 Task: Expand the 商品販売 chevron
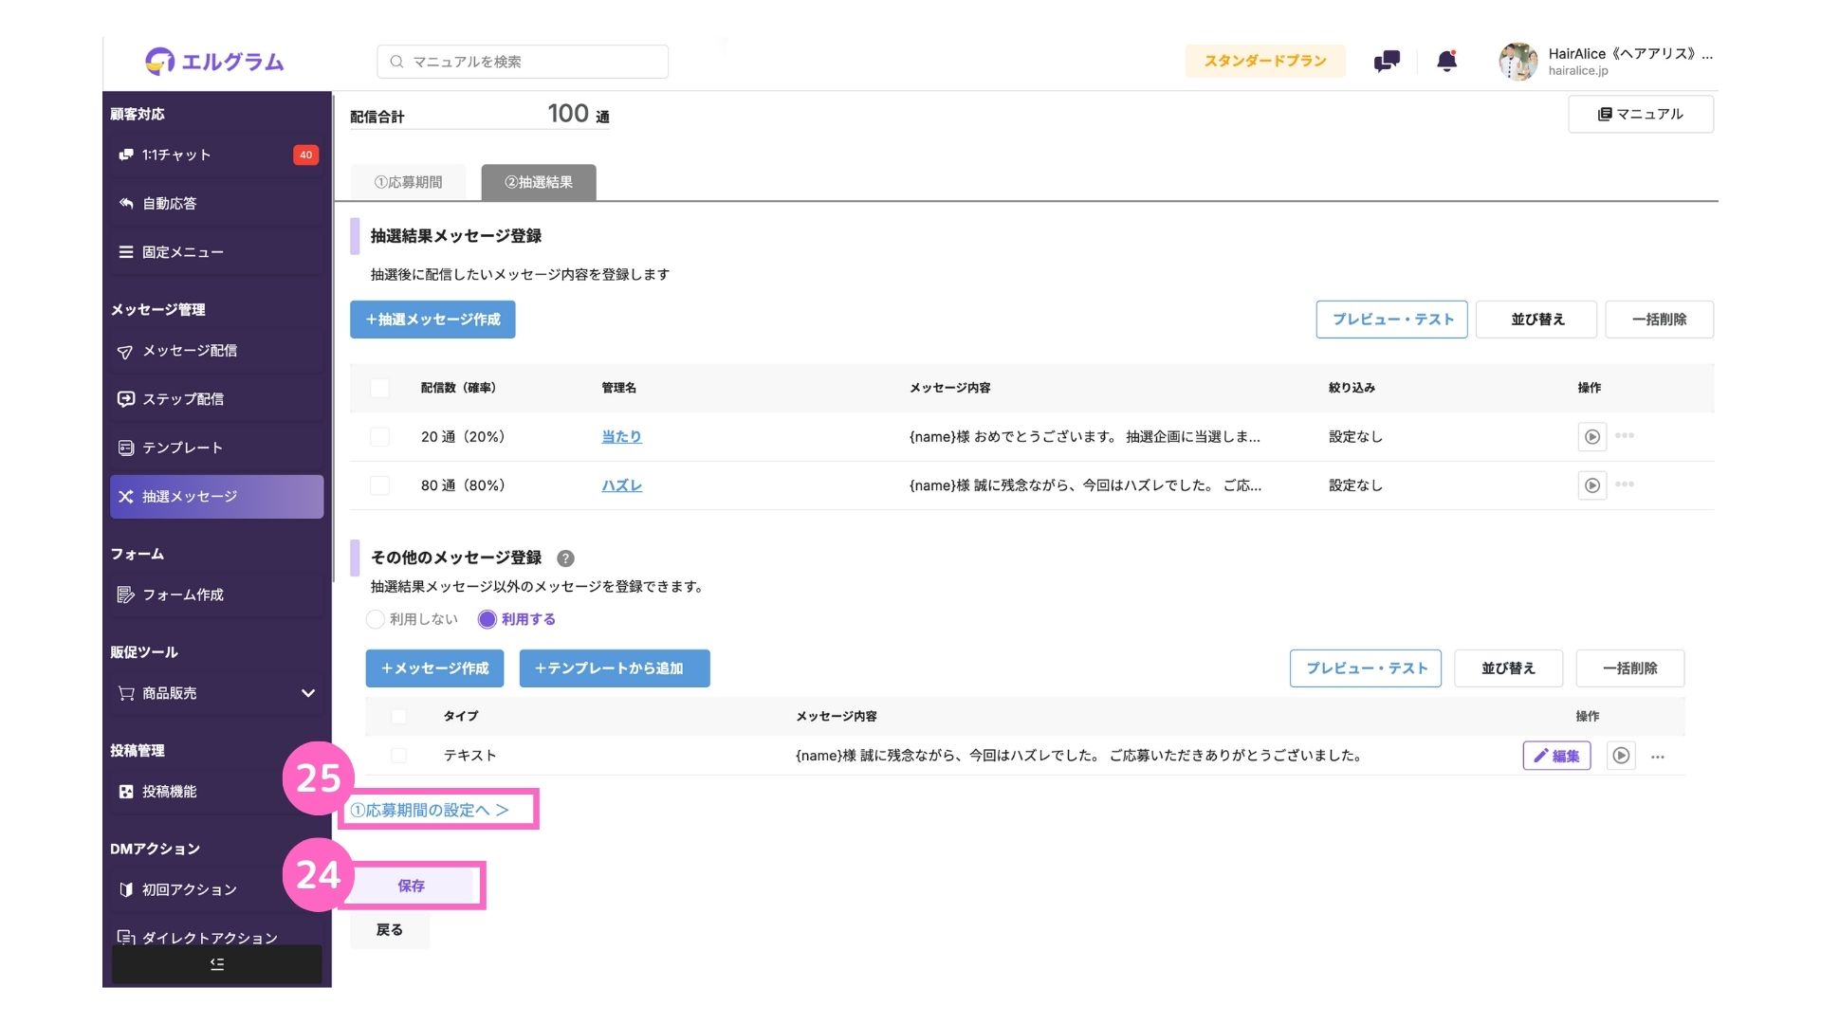(307, 693)
